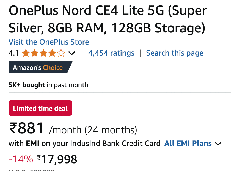Click the third orange rating star
231x171 pixels.
pyautogui.click(x=43, y=53)
